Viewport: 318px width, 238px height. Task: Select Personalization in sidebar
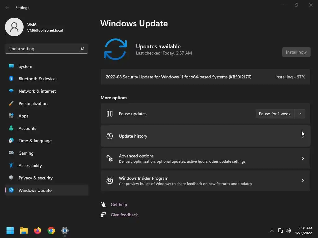point(47,104)
